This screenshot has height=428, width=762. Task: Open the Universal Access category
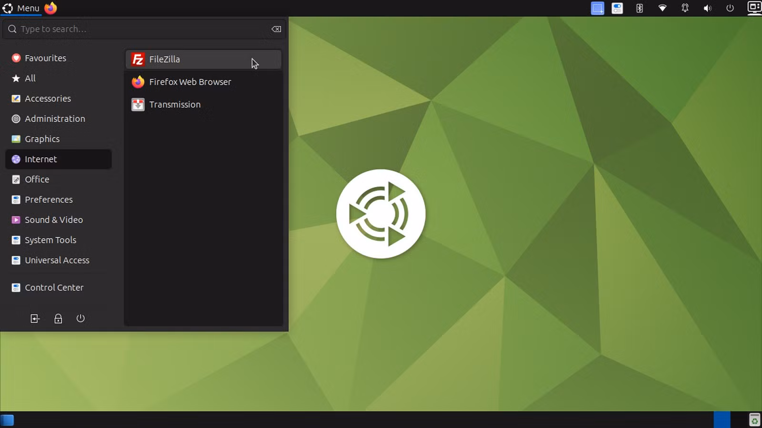(58, 260)
